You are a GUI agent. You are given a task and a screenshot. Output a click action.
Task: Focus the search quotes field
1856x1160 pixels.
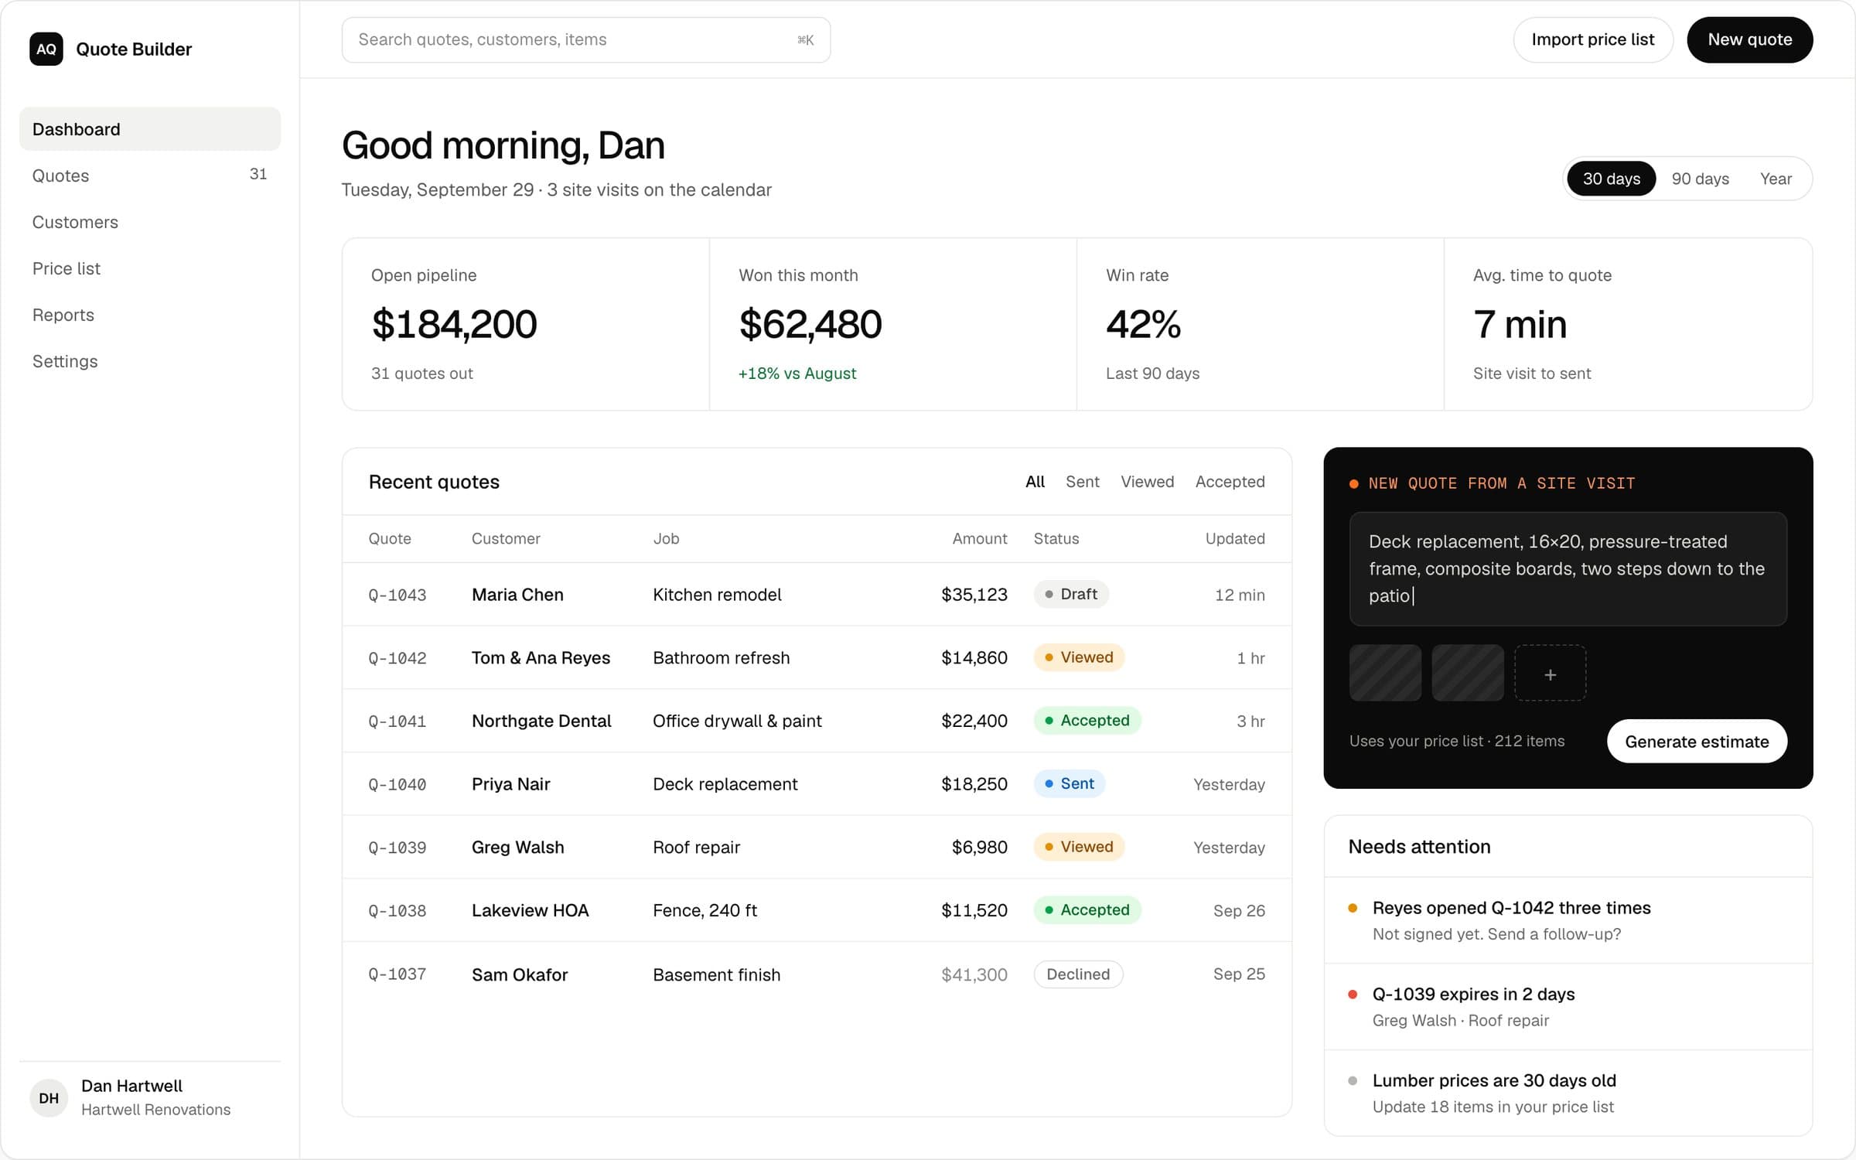click(x=586, y=39)
